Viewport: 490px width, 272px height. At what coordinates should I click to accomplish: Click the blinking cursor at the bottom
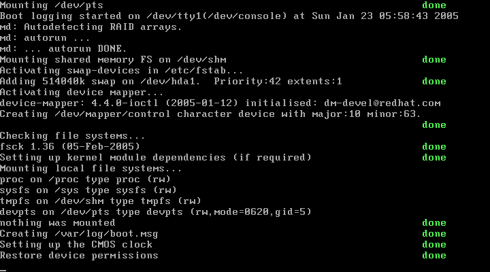(3, 270)
